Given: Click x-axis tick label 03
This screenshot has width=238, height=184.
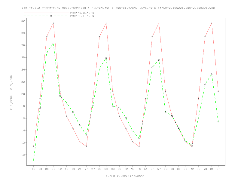Looking at the screenshot, I should pos(40,169).
